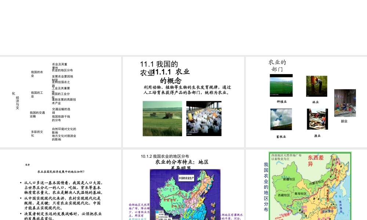The image size is (367, 220).
Task: Click the bullet starting 决策者制定长远的发展战略时
Action: 63,216
